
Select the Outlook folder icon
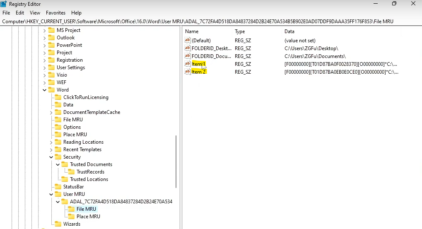(51, 38)
